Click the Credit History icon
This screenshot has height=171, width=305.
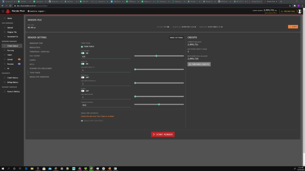pos(5,78)
